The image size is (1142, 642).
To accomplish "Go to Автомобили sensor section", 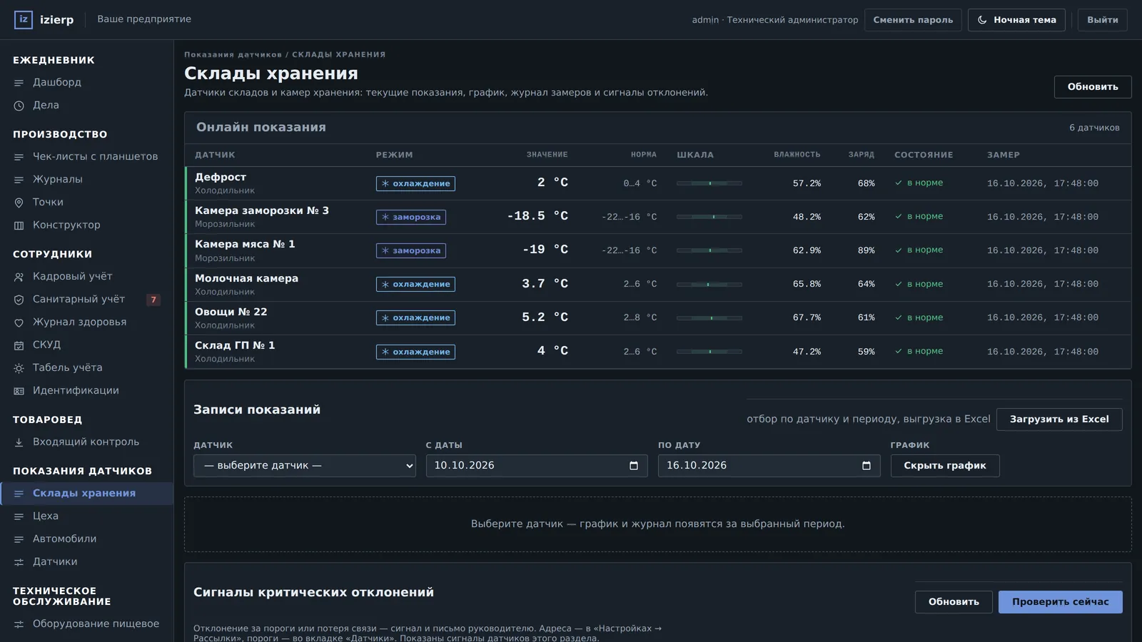I will pyautogui.click(x=86, y=539).
